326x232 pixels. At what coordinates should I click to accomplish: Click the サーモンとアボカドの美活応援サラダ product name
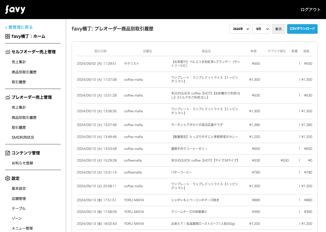[197, 125]
